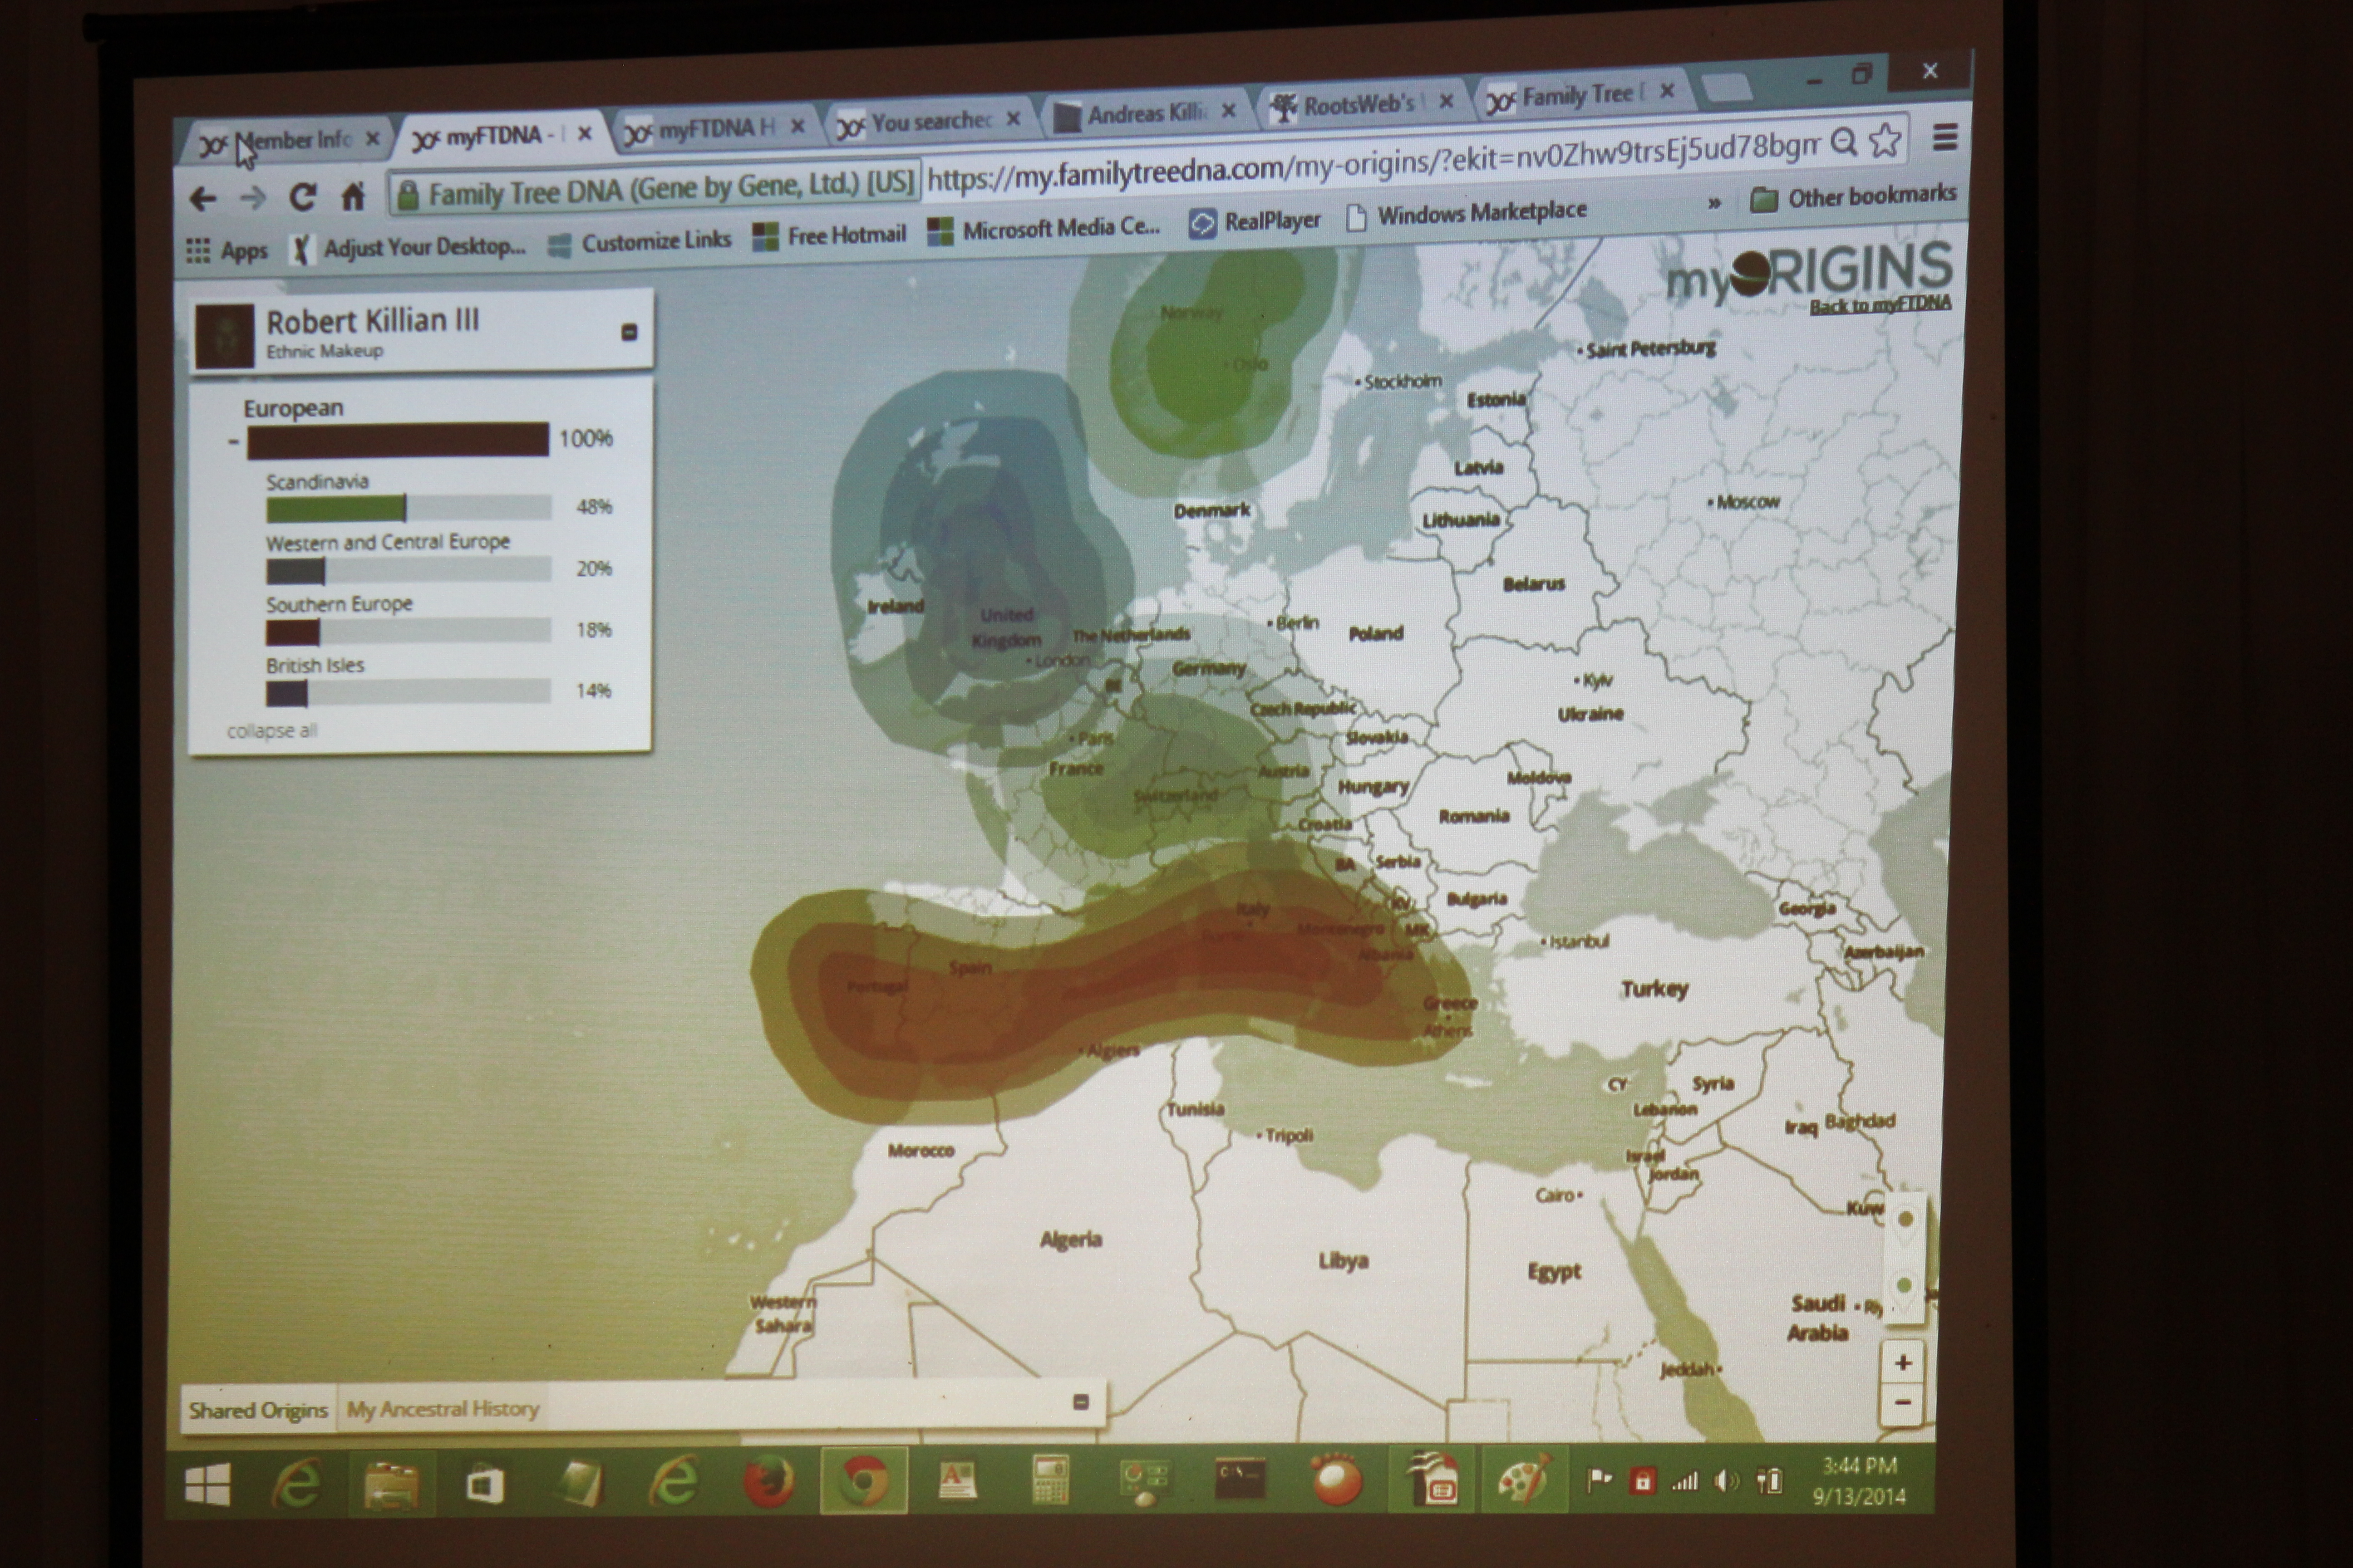
Task: Go back with the browser back arrow
Action: pyautogui.click(x=203, y=199)
